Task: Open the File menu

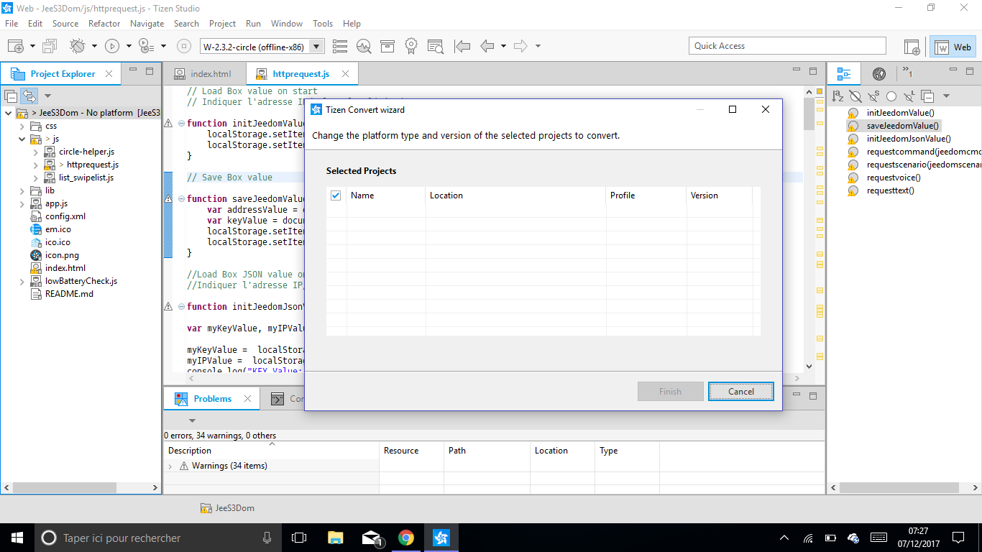Action: pyautogui.click(x=12, y=23)
